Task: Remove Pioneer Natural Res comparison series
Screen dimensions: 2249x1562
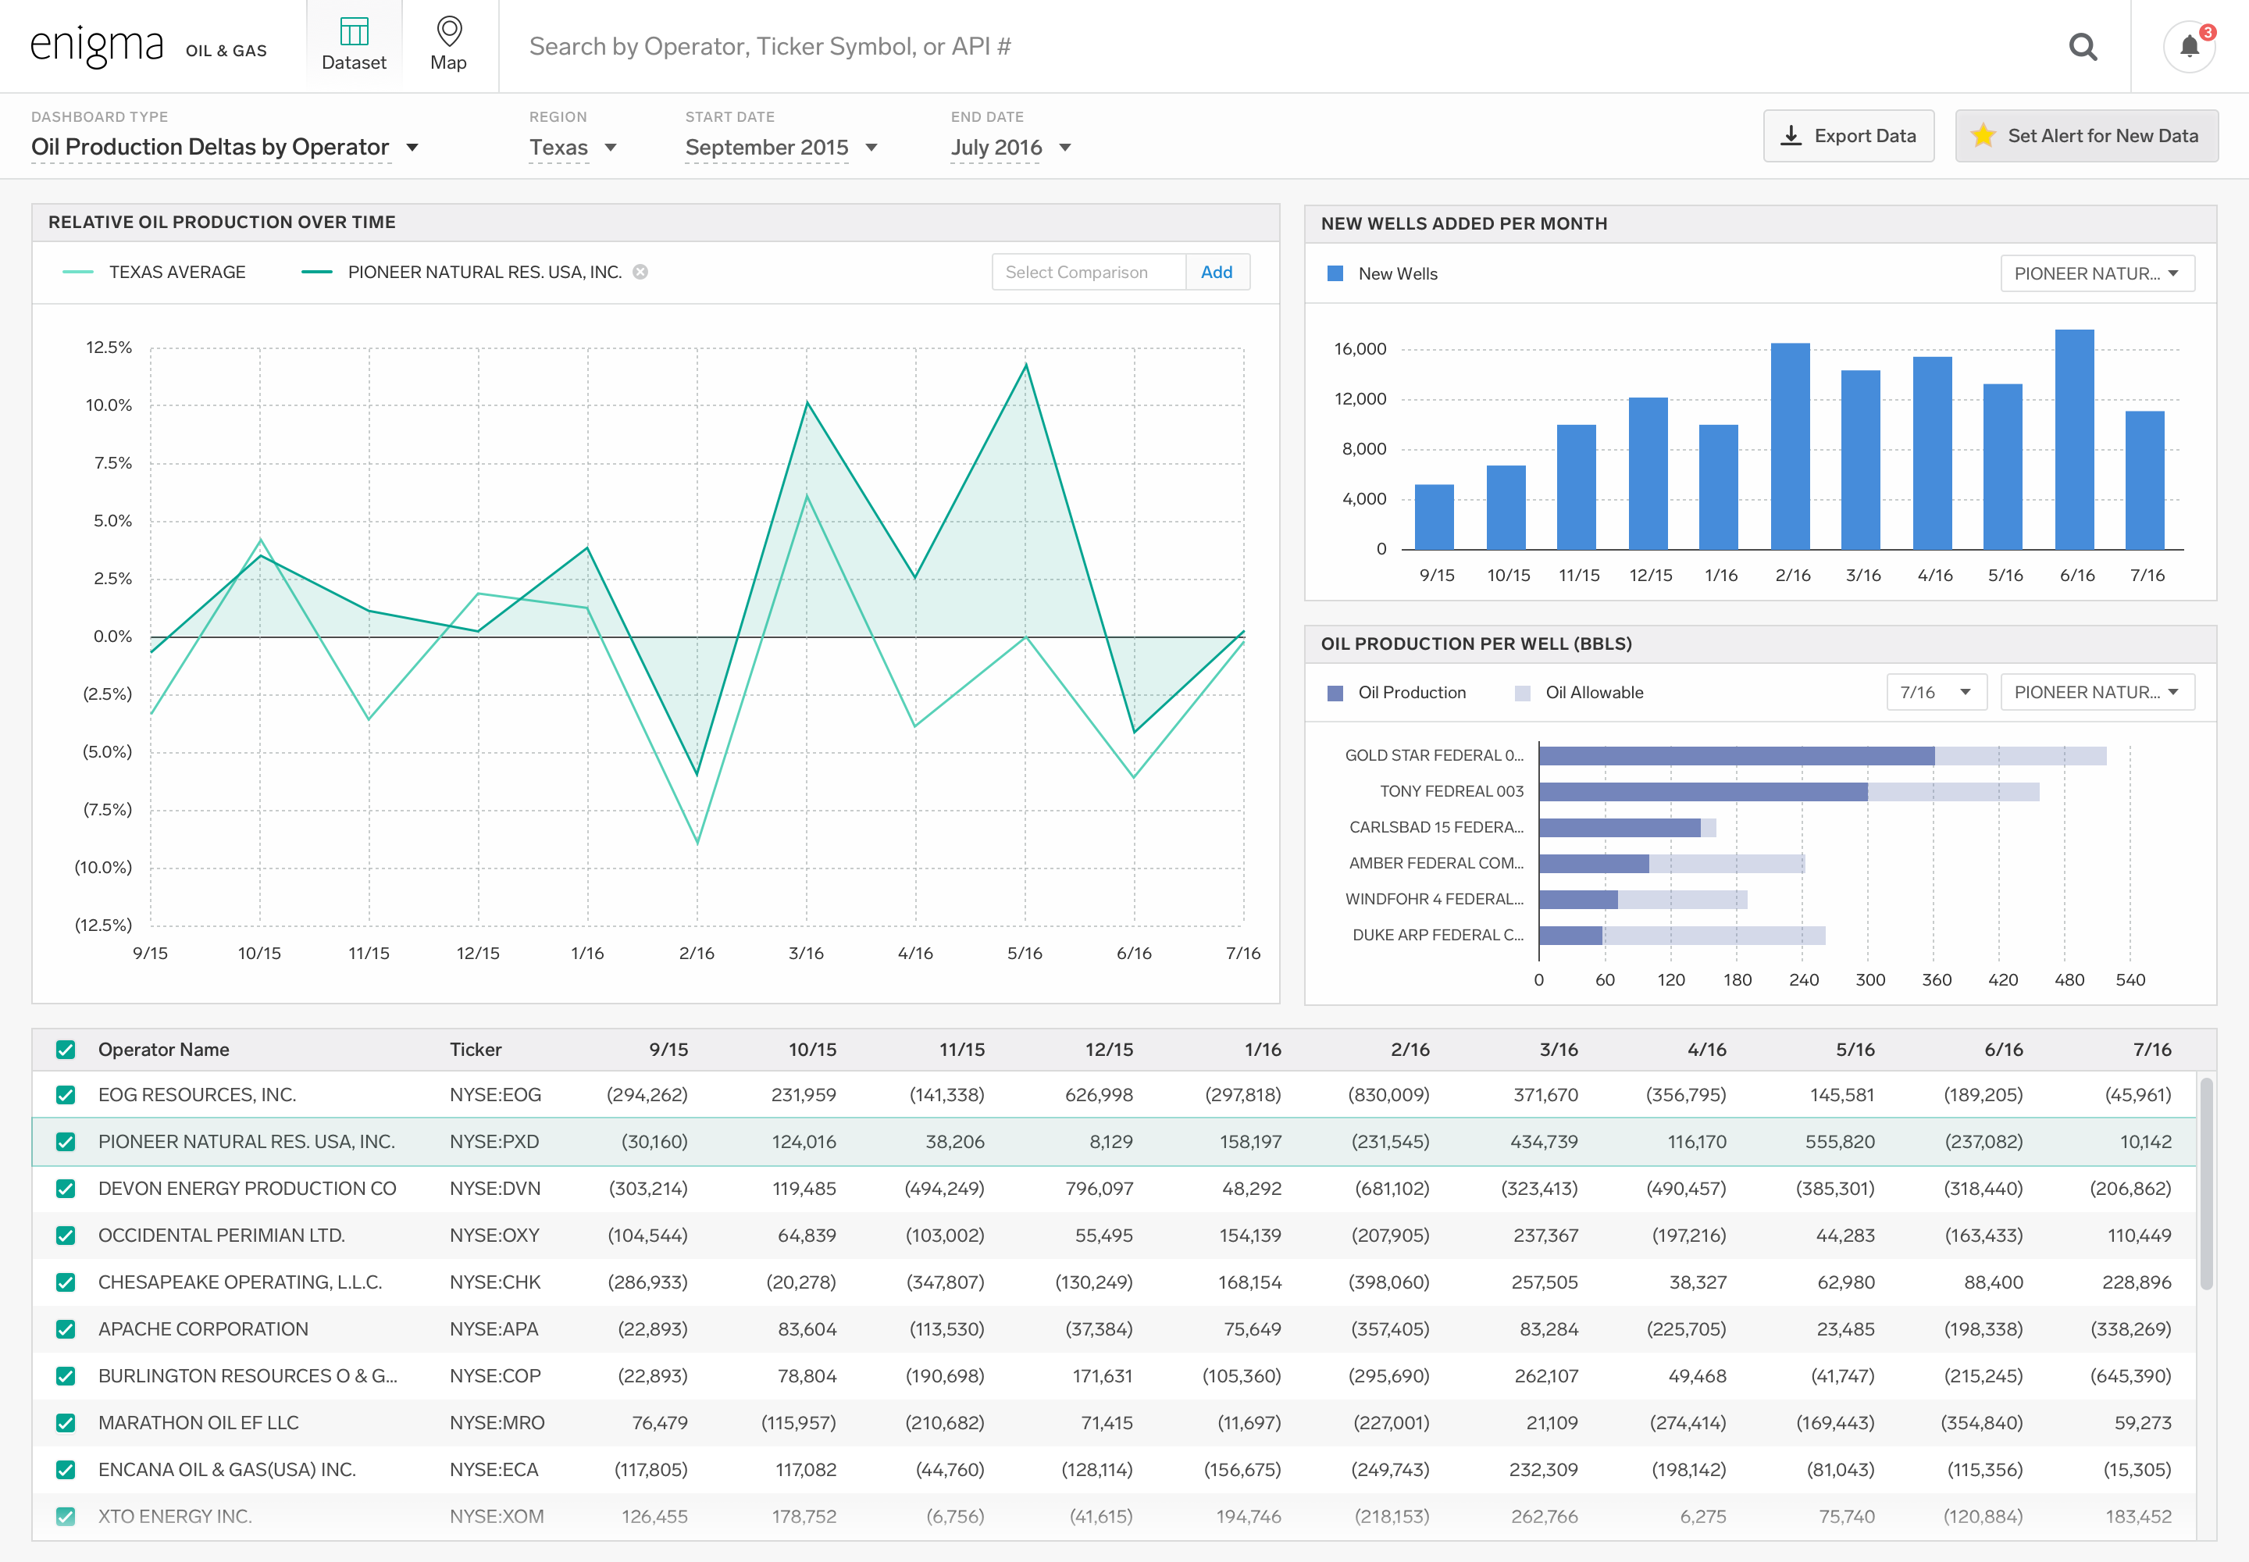Action: pyautogui.click(x=640, y=272)
